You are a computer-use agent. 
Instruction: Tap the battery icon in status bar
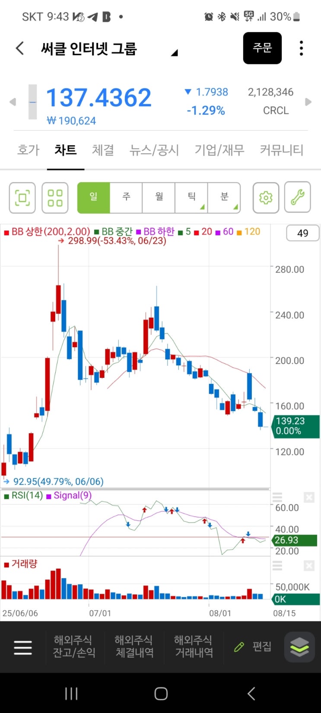click(296, 17)
